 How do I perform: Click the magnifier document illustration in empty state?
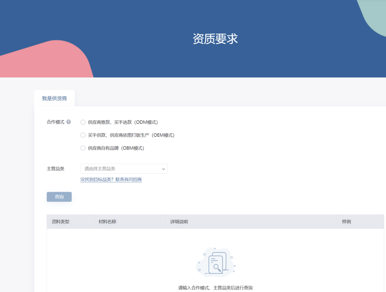click(216, 263)
